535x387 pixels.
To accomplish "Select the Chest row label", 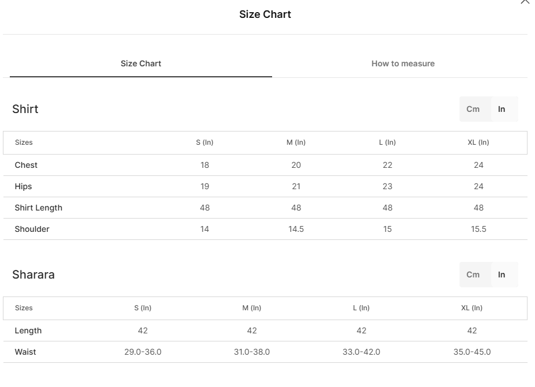I will click(26, 165).
